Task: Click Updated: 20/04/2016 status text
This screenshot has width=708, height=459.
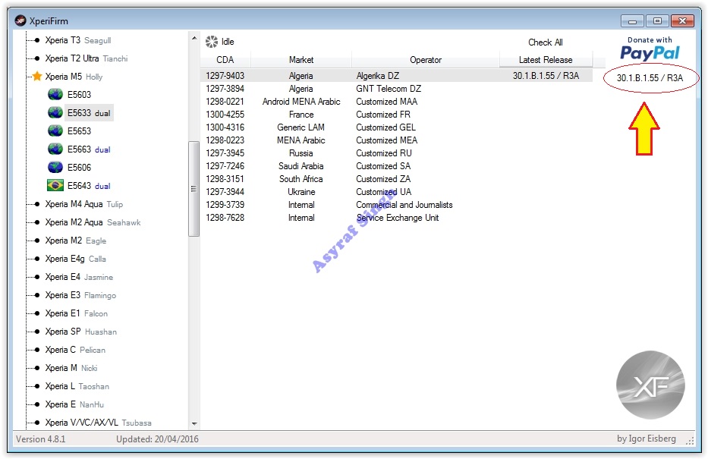Action: [157, 439]
